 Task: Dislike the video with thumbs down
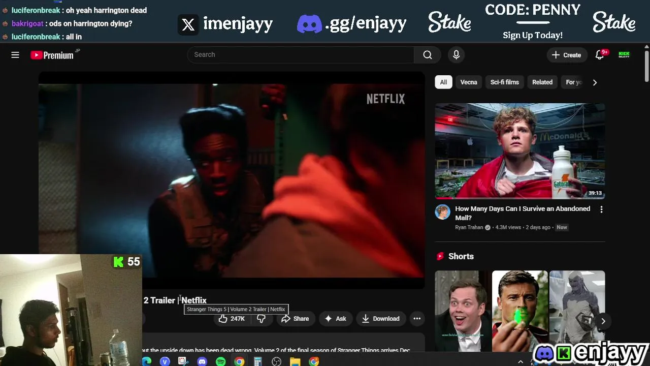click(261, 319)
